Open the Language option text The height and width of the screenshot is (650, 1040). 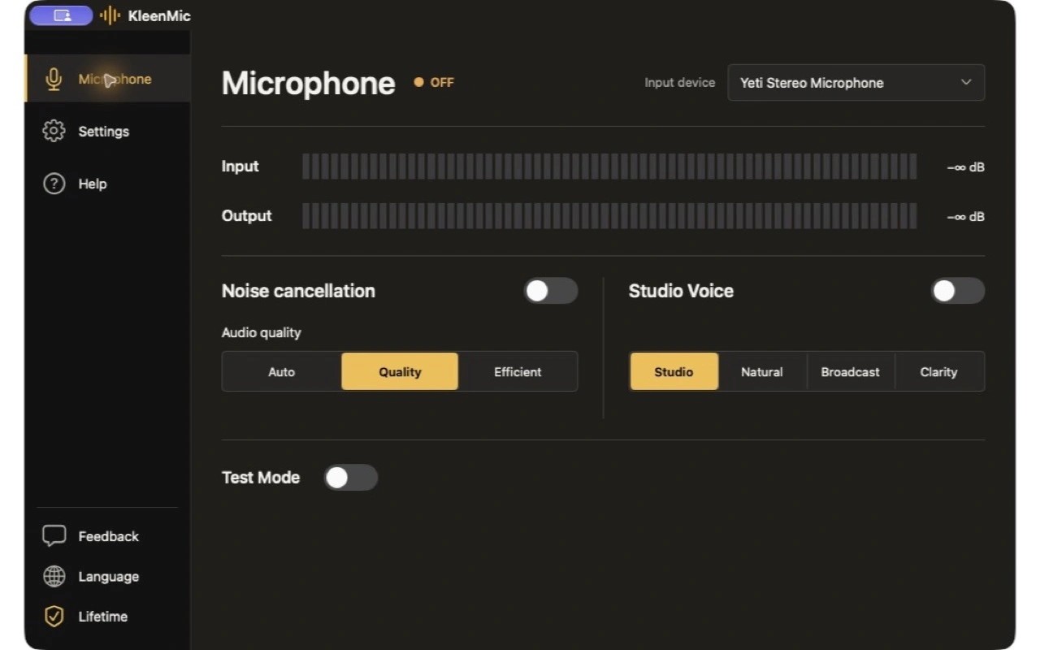108,577
